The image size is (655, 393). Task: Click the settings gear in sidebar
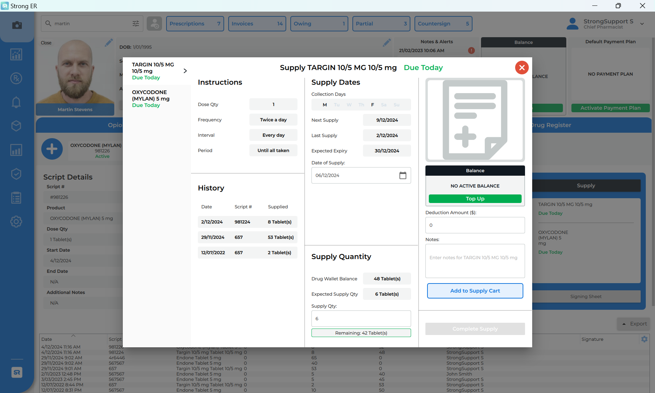pyautogui.click(x=16, y=222)
